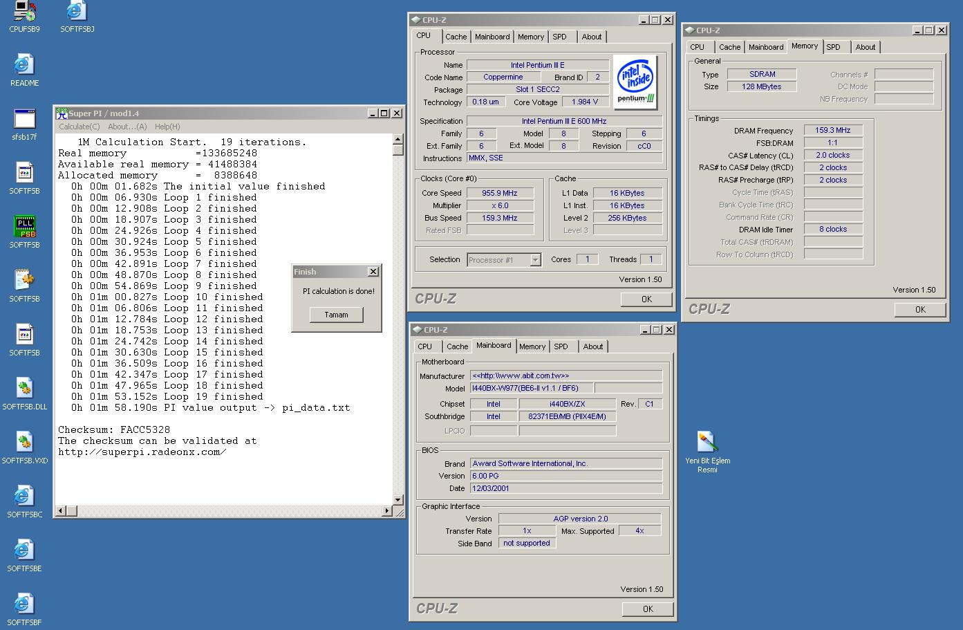Click the 'Checksum: FACC5328' line in Super PI

click(x=114, y=429)
